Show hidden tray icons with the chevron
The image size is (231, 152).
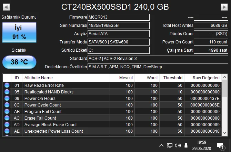pyautogui.click(x=161, y=145)
